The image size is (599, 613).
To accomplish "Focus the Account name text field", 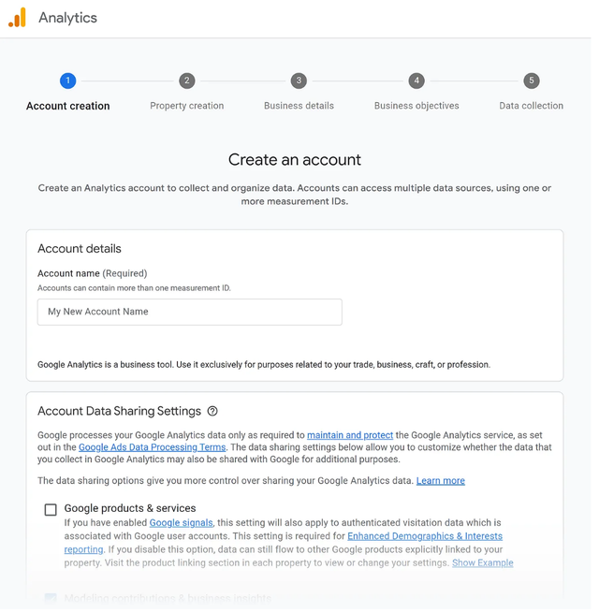I will 189,312.
